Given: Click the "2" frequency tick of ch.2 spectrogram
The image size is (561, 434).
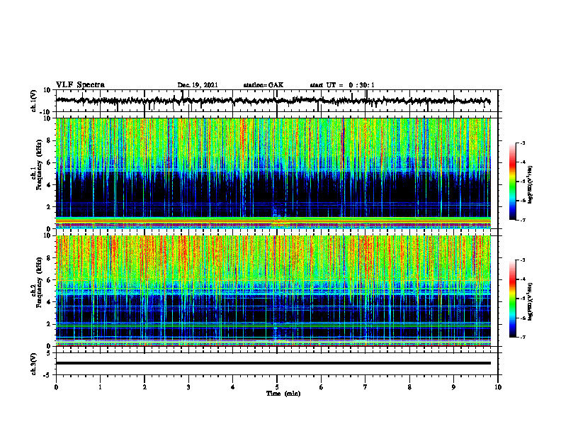Looking at the screenshot, I should (x=49, y=324).
